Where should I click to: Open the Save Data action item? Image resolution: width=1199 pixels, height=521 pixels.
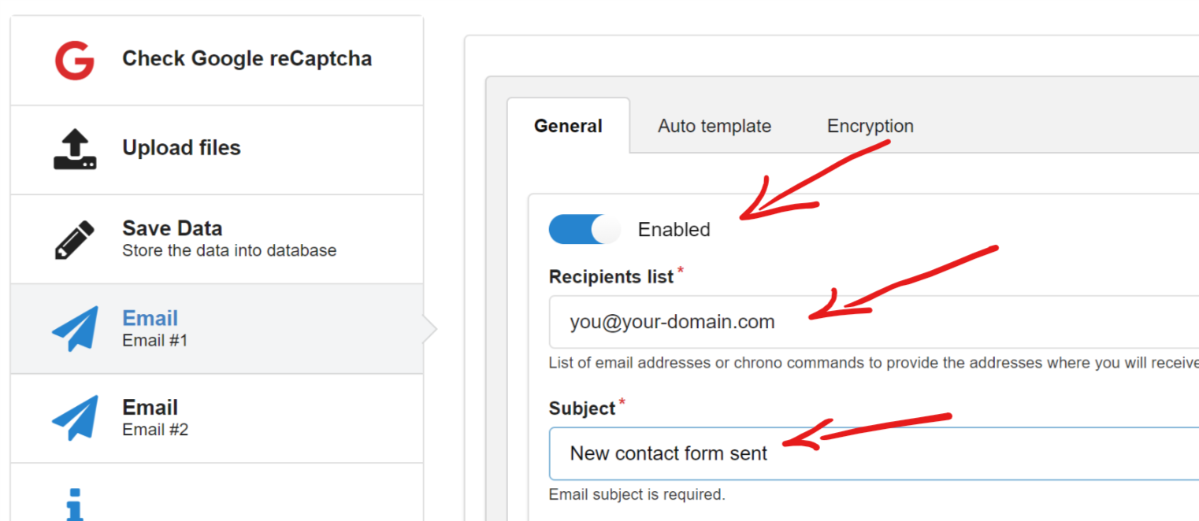point(217,239)
